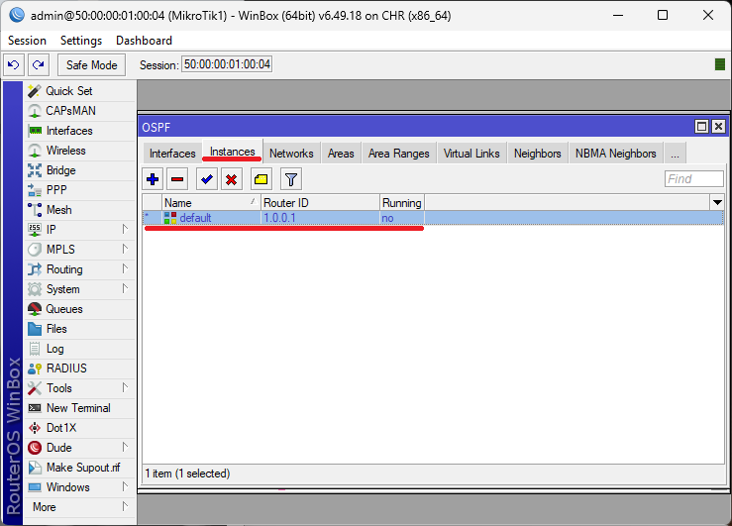This screenshot has height=526, width=732.
Task: Click the blue plus Add button
Action: [x=153, y=179]
